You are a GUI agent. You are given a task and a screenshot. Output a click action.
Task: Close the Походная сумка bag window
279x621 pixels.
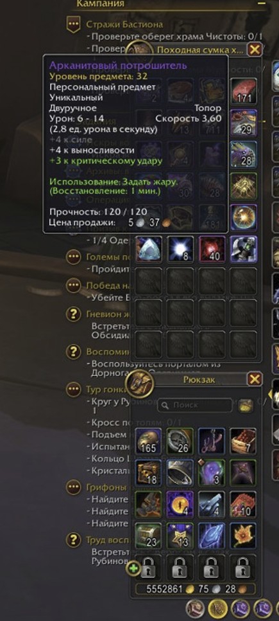(x=255, y=50)
